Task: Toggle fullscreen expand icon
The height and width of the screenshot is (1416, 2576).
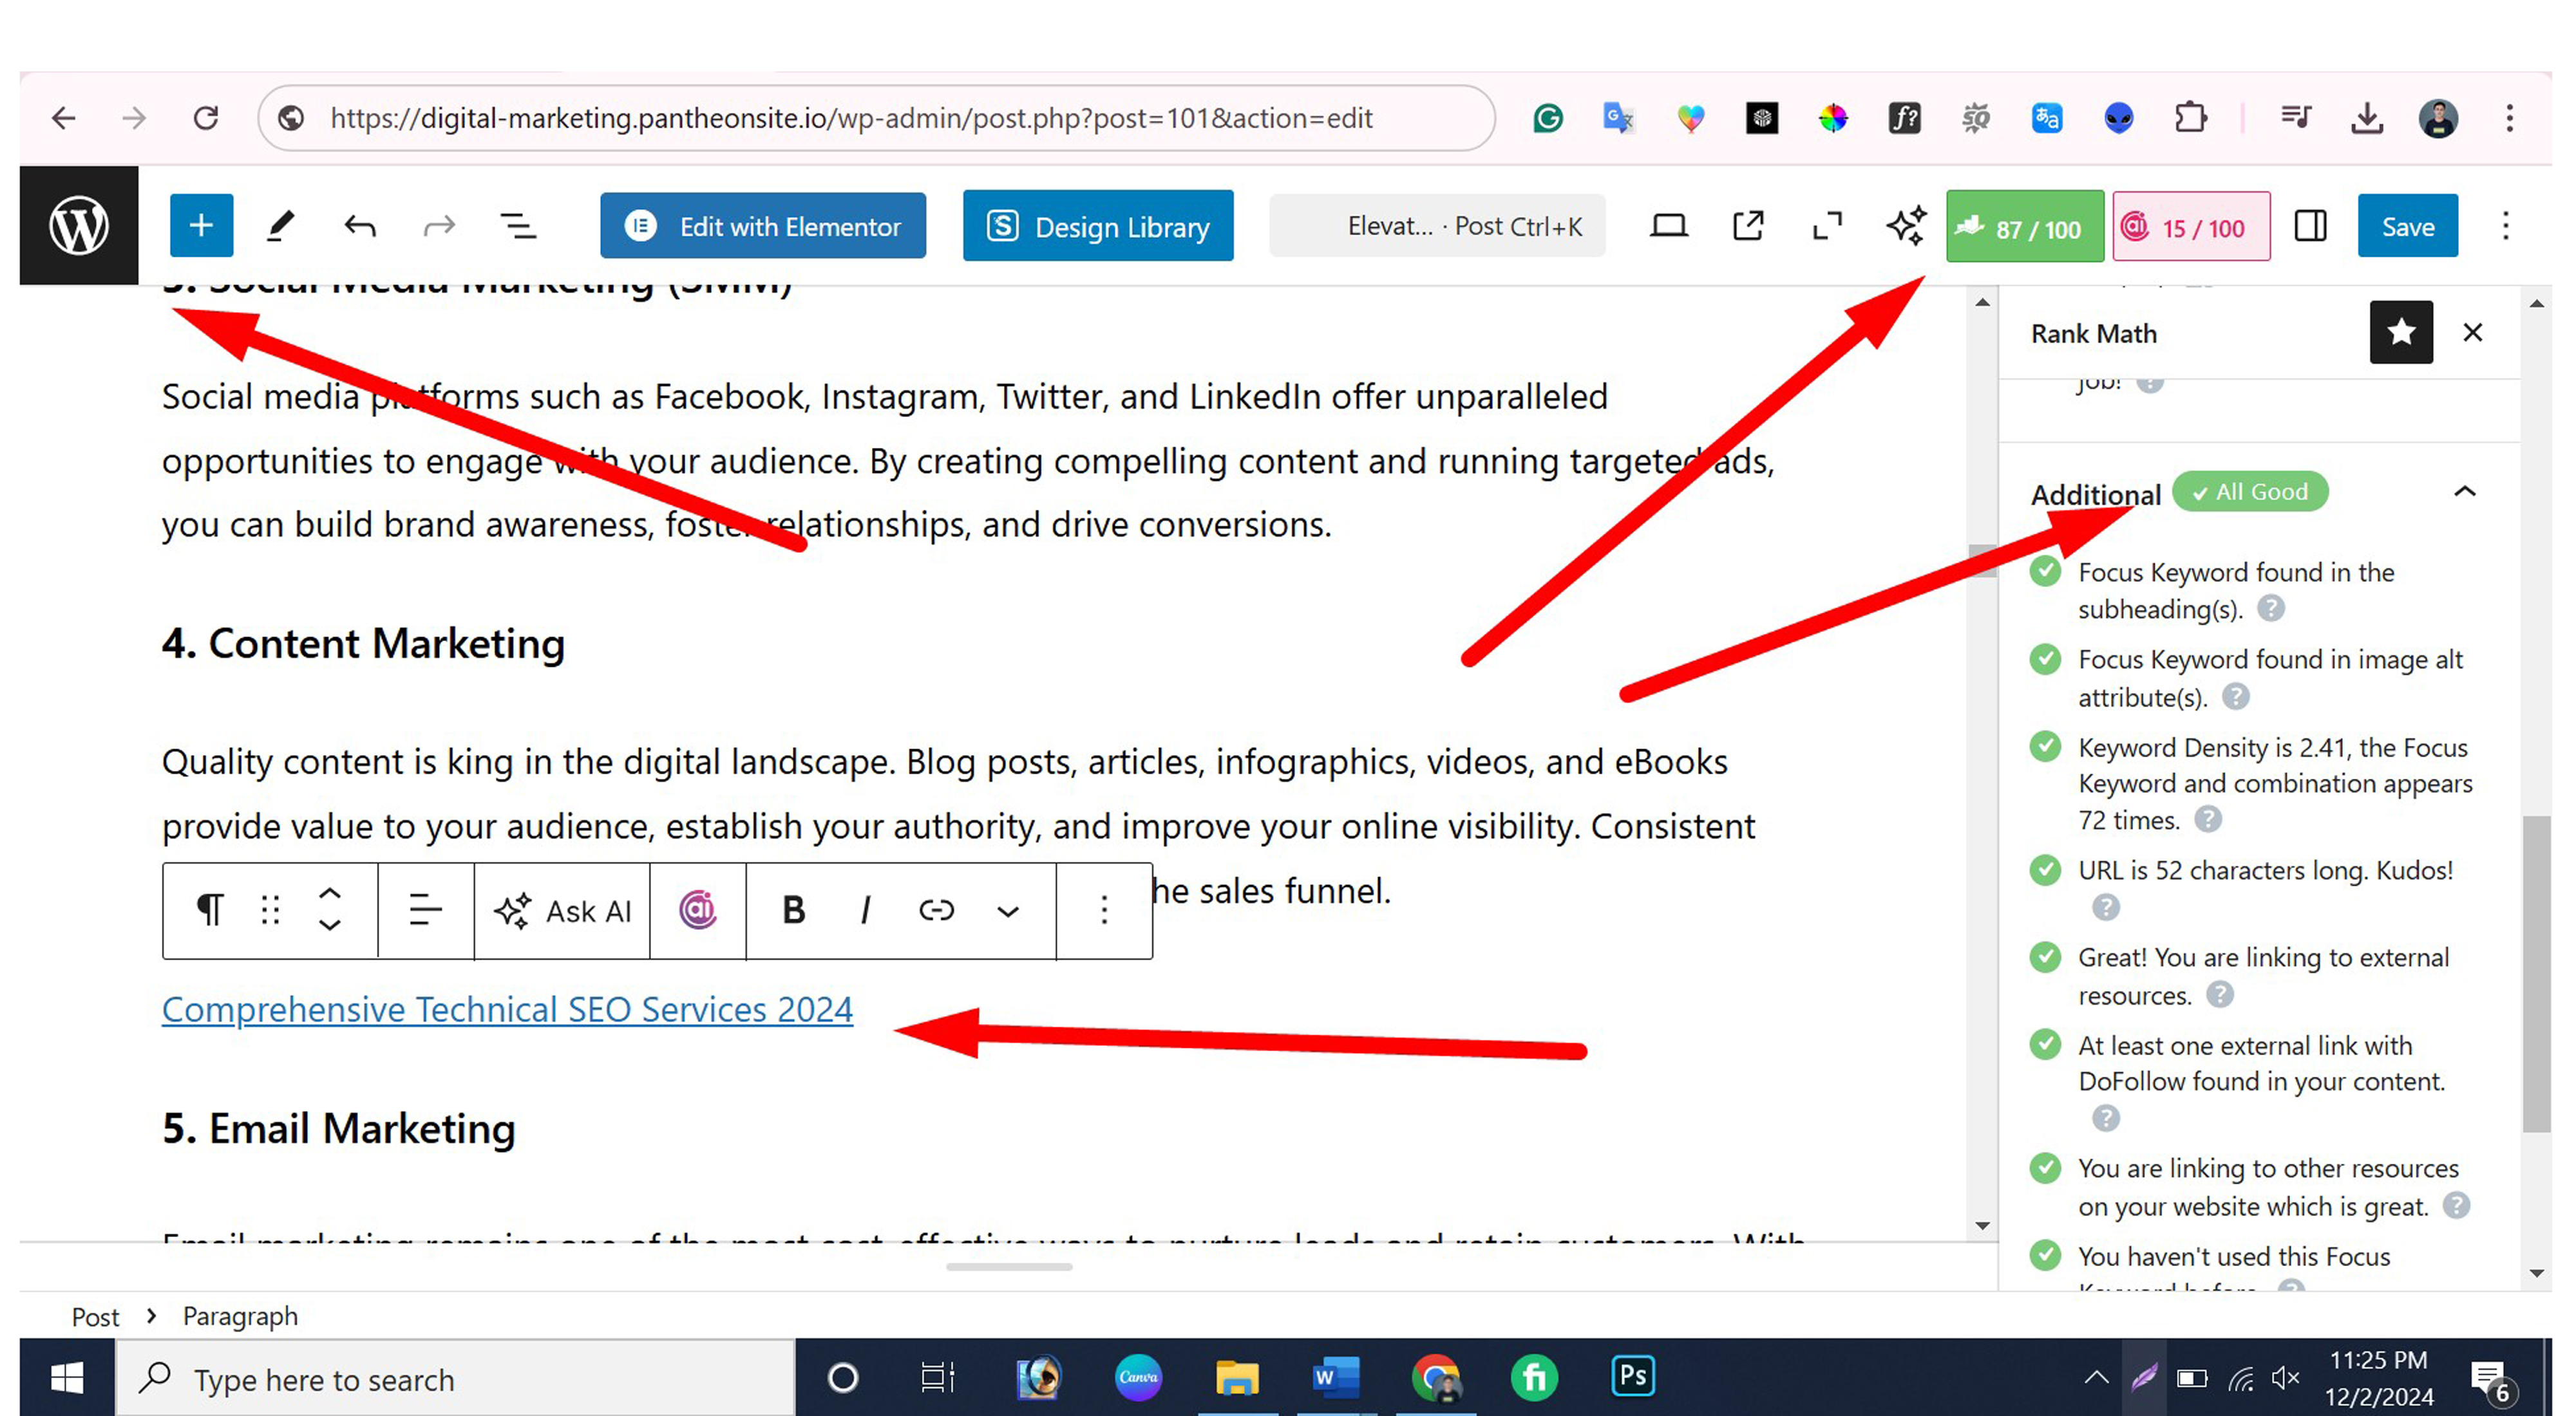Action: (1827, 226)
